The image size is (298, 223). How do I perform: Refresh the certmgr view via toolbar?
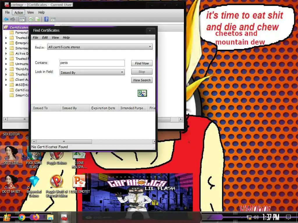point(31,19)
